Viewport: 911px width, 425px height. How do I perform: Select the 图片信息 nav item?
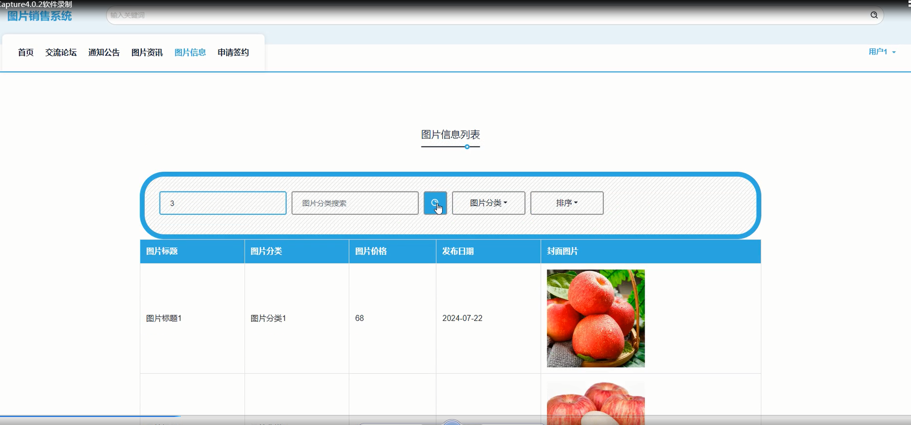pyautogui.click(x=190, y=52)
